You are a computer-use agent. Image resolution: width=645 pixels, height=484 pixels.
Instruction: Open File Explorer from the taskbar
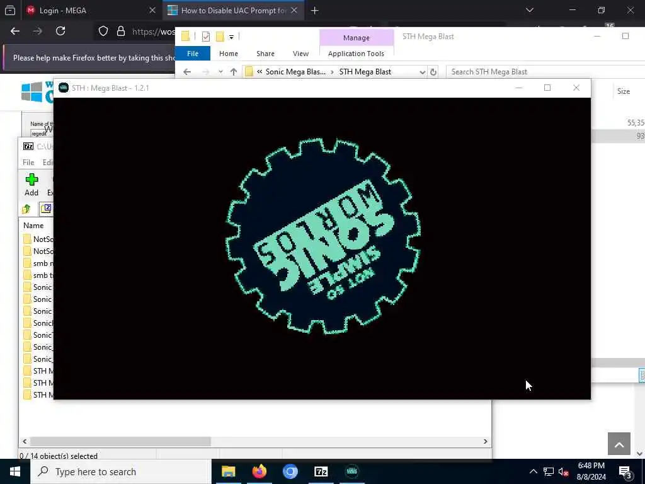pyautogui.click(x=228, y=471)
